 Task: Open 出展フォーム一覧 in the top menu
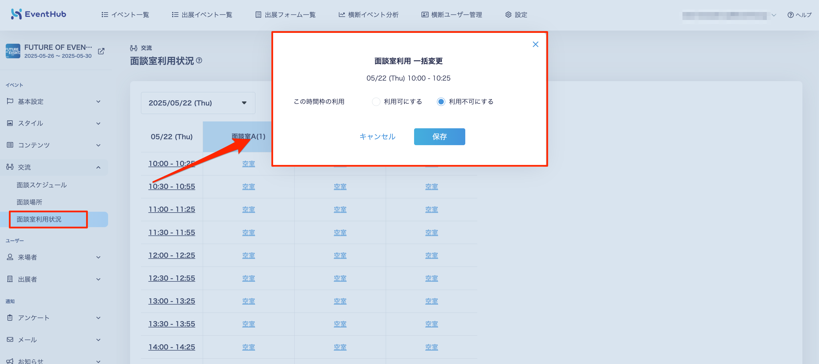285,15
